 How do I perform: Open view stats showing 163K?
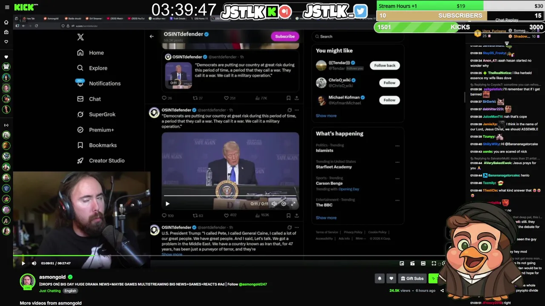pyautogui.click(x=262, y=215)
